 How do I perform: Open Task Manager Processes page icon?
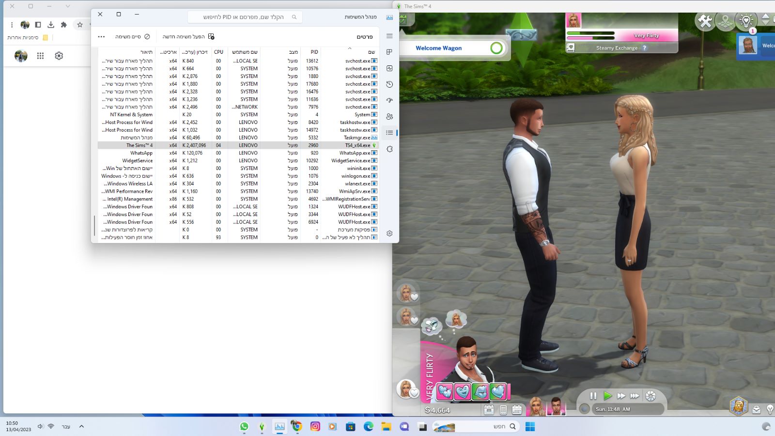389,52
